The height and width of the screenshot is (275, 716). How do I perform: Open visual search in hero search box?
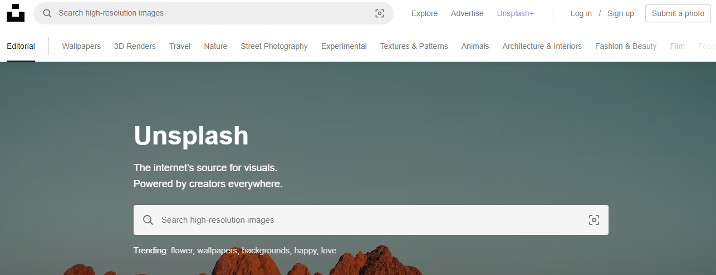coord(594,220)
